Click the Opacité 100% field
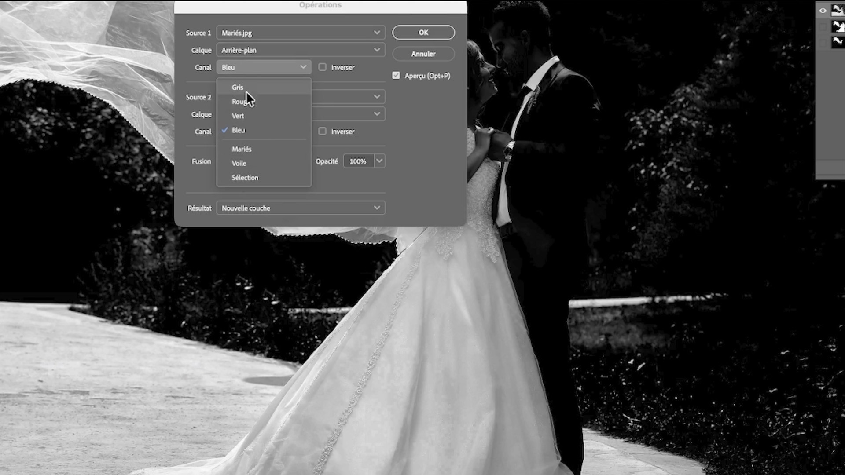The image size is (845, 475). (359, 161)
